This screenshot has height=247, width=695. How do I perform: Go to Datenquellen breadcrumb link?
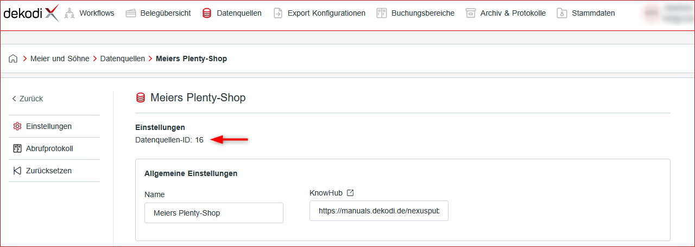coord(123,58)
